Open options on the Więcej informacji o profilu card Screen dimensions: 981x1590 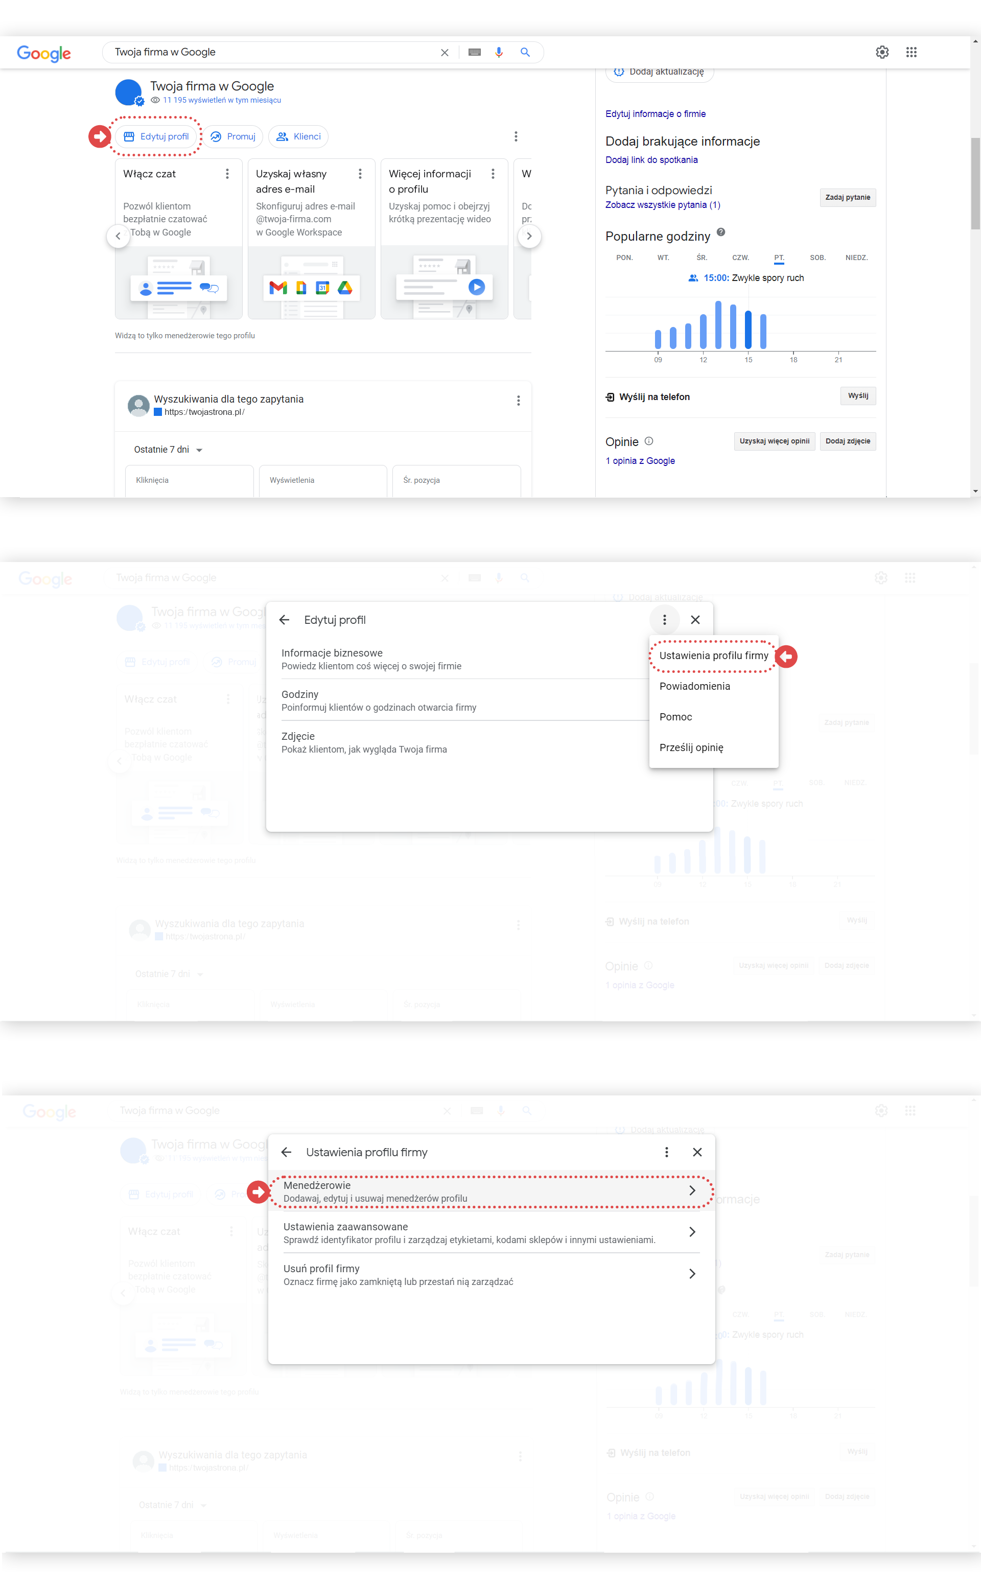pyautogui.click(x=493, y=174)
